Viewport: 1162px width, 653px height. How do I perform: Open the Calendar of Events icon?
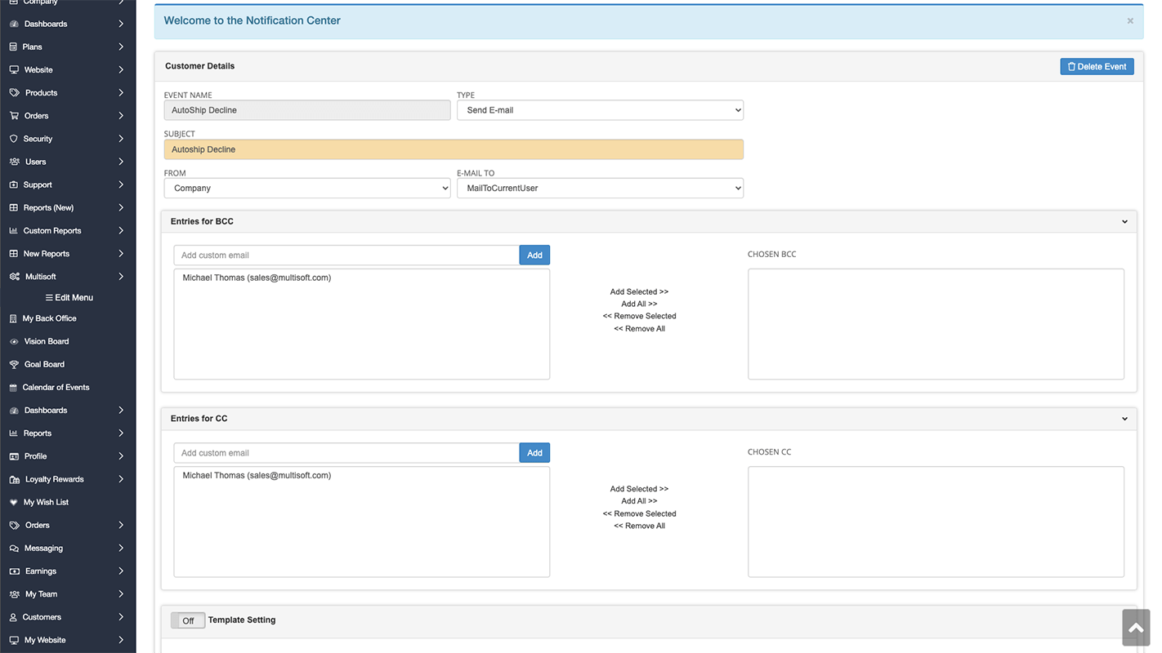(11, 387)
